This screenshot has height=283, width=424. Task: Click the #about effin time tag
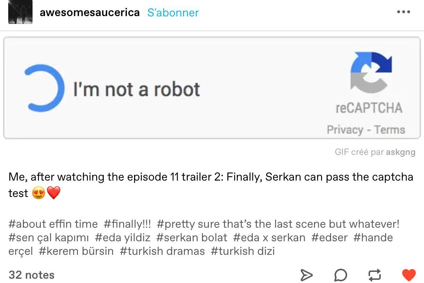coord(53,224)
